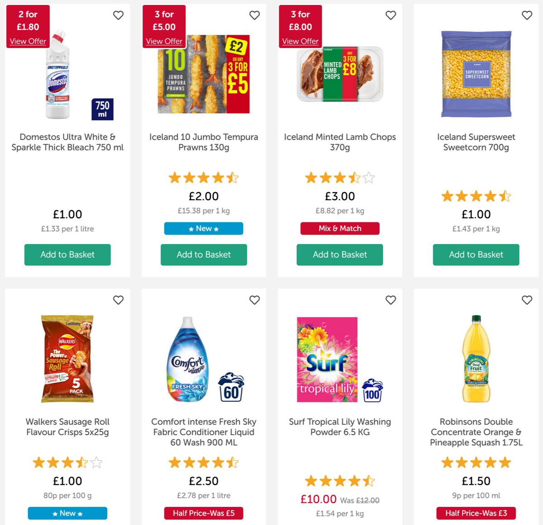Click the Mix & Match badge on lamb chops
The height and width of the screenshot is (525, 543).
340,228
